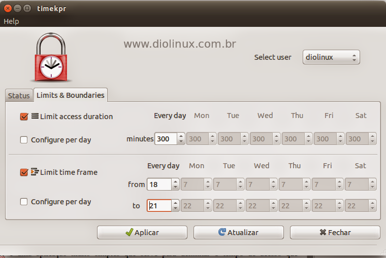The width and height of the screenshot is (386, 258).
Task: Click the green checkmark icon on Aplicar
Action: click(129, 232)
